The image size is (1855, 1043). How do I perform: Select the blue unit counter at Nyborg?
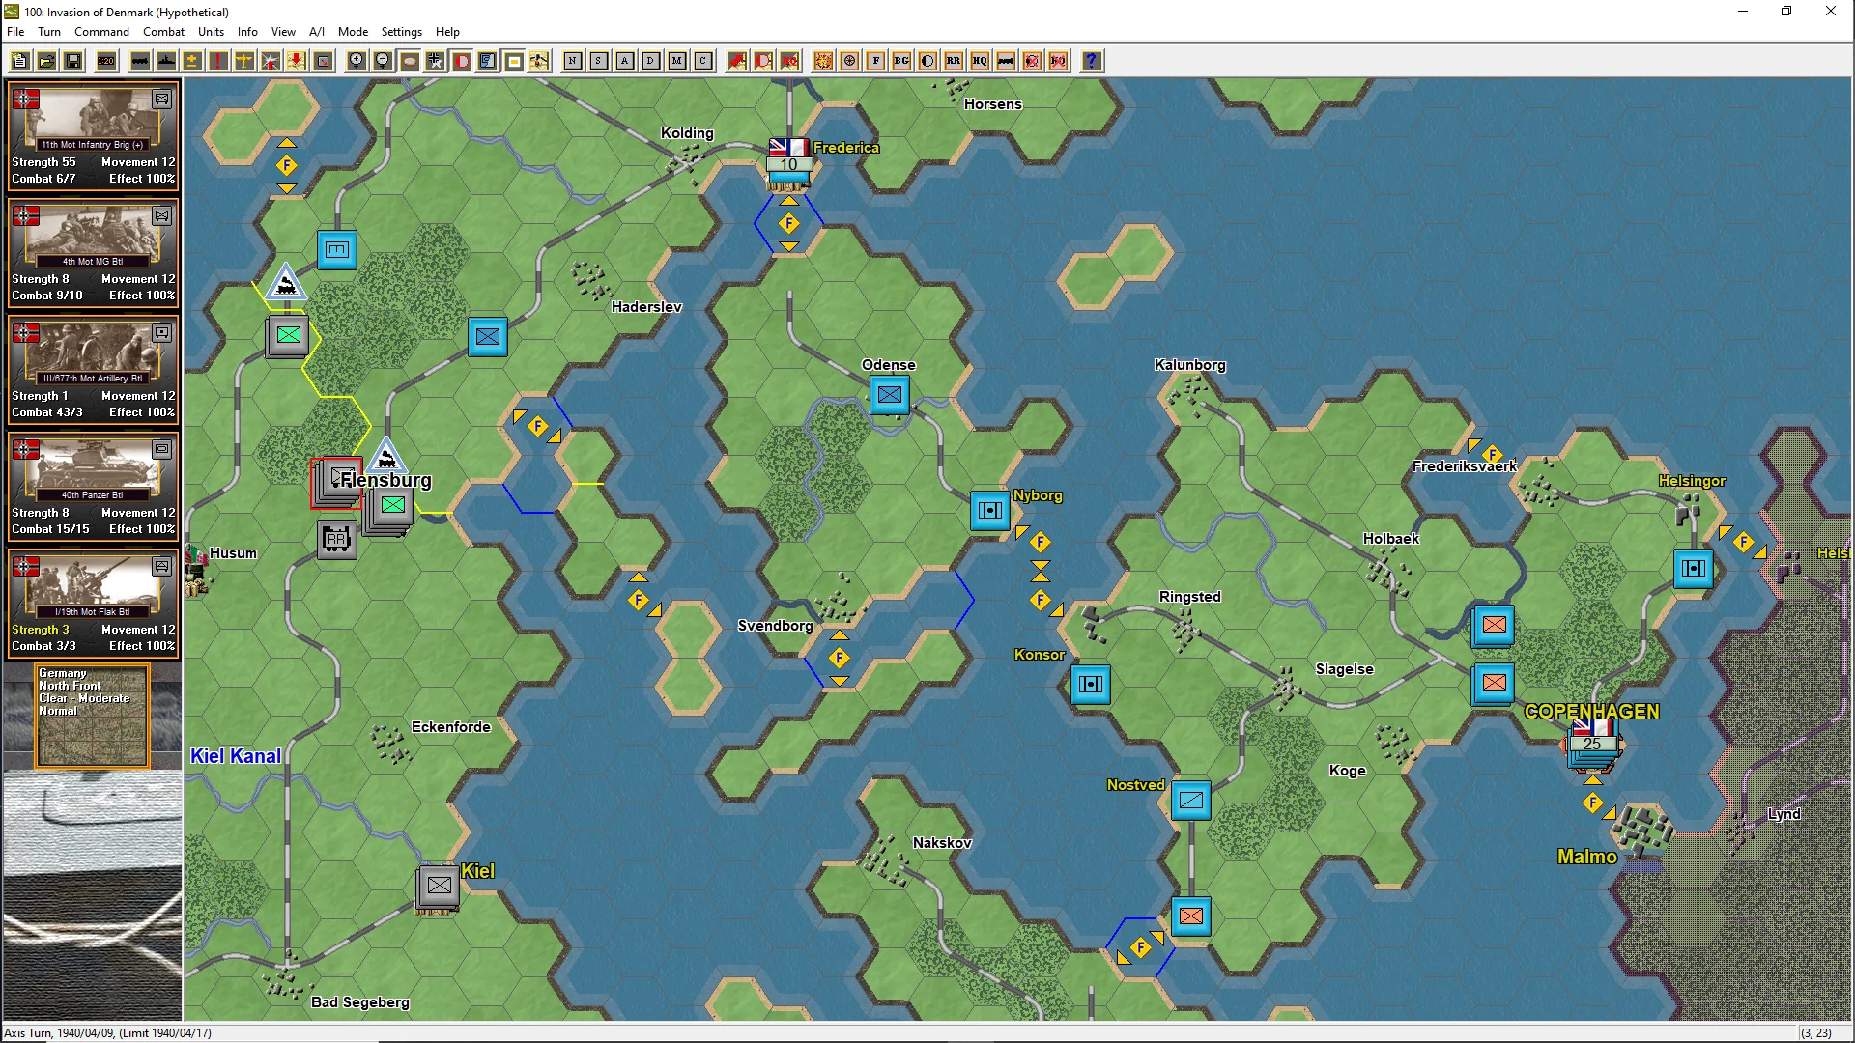(x=990, y=510)
